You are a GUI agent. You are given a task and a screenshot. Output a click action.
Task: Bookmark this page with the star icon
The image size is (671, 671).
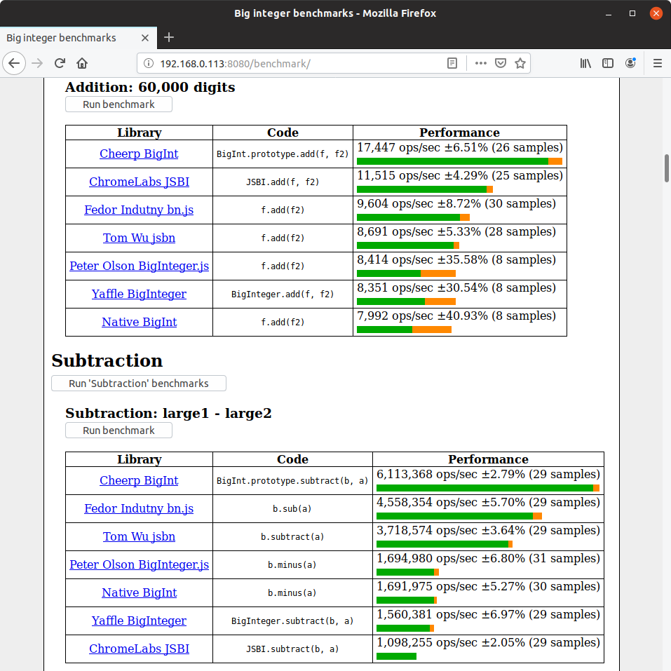tap(520, 63)
